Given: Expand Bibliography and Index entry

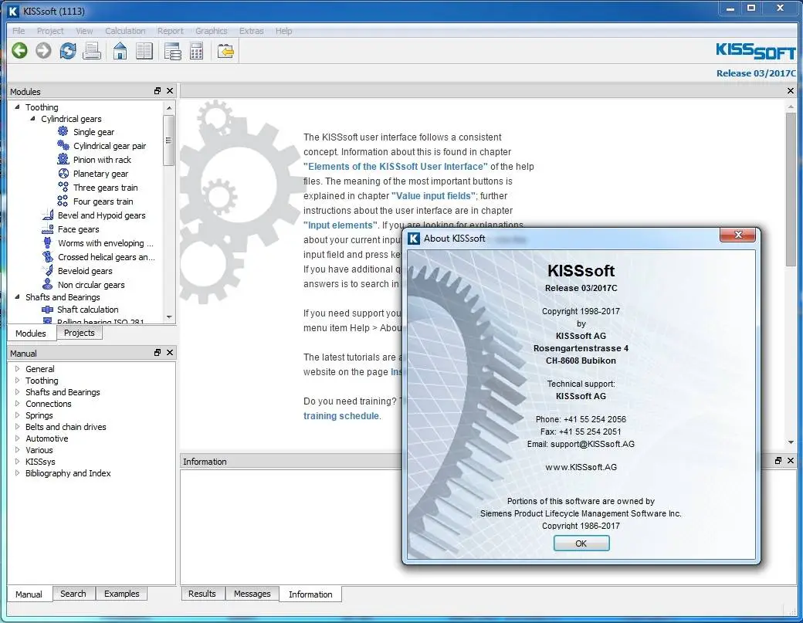Looking at the screenshot, I should click(18, 473).
